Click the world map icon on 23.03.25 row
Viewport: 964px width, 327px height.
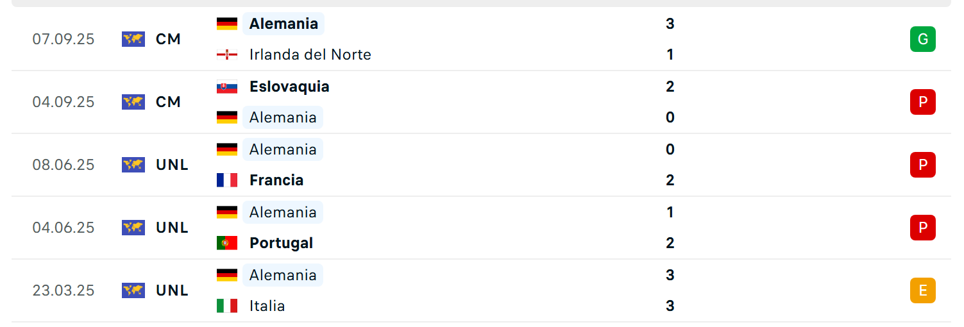coord(133,290)
